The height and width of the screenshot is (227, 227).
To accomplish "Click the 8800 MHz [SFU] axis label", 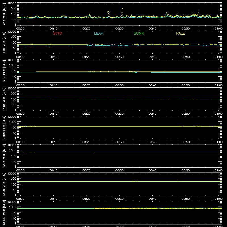I will click(4, 184).
